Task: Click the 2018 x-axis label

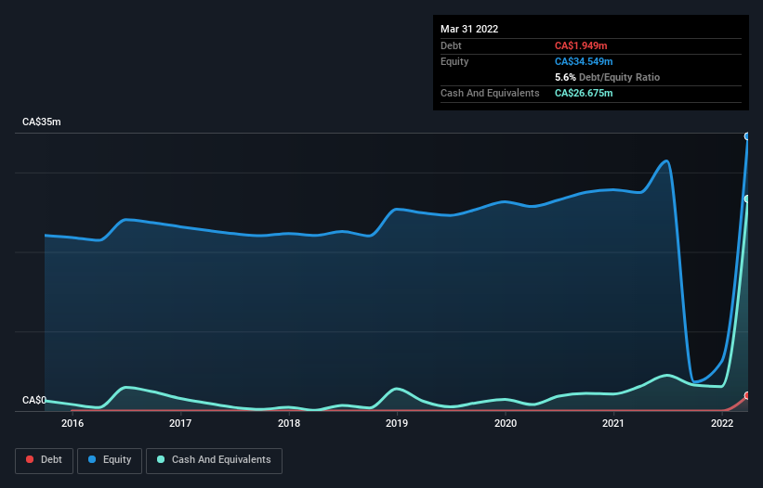Action: pyautogui.click(x=289, y=423)
